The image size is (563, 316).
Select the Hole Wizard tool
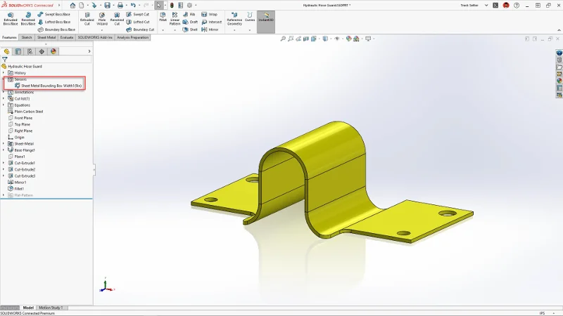[x=102, y=18]
